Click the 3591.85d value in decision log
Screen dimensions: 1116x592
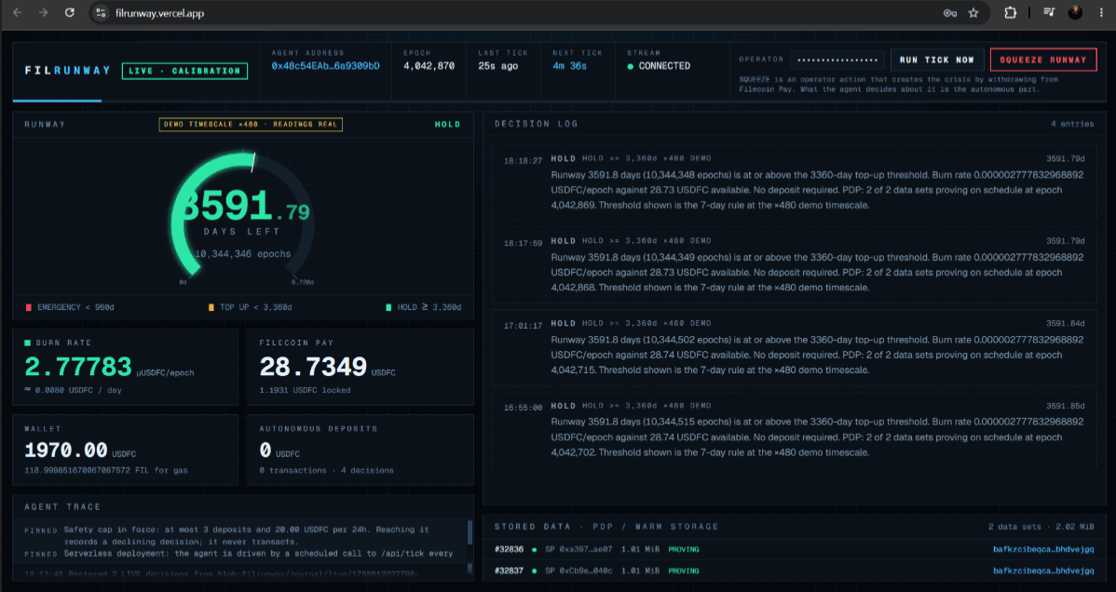pos(1066,406)
